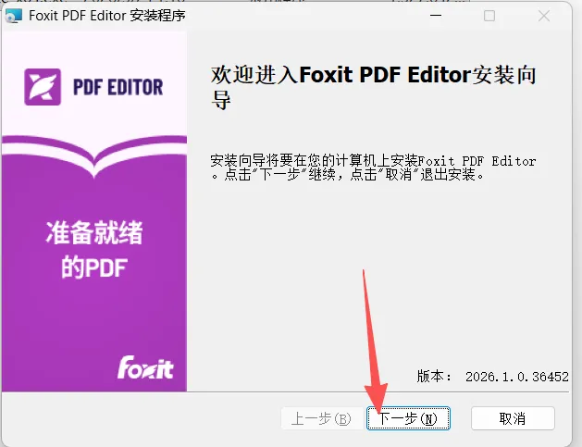Click the 欢迎进入Foxit PDF Editor安装向导 heading
Screen dimensions: 582x447
[373, 87]
